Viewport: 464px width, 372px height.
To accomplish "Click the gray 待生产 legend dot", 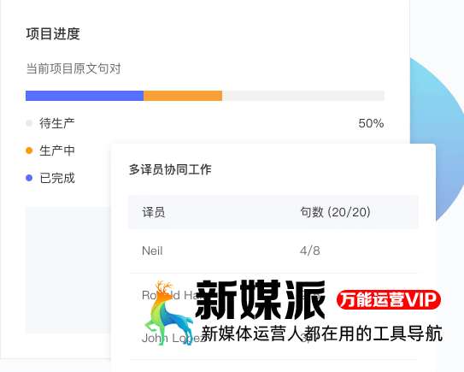I will [29, 123].
